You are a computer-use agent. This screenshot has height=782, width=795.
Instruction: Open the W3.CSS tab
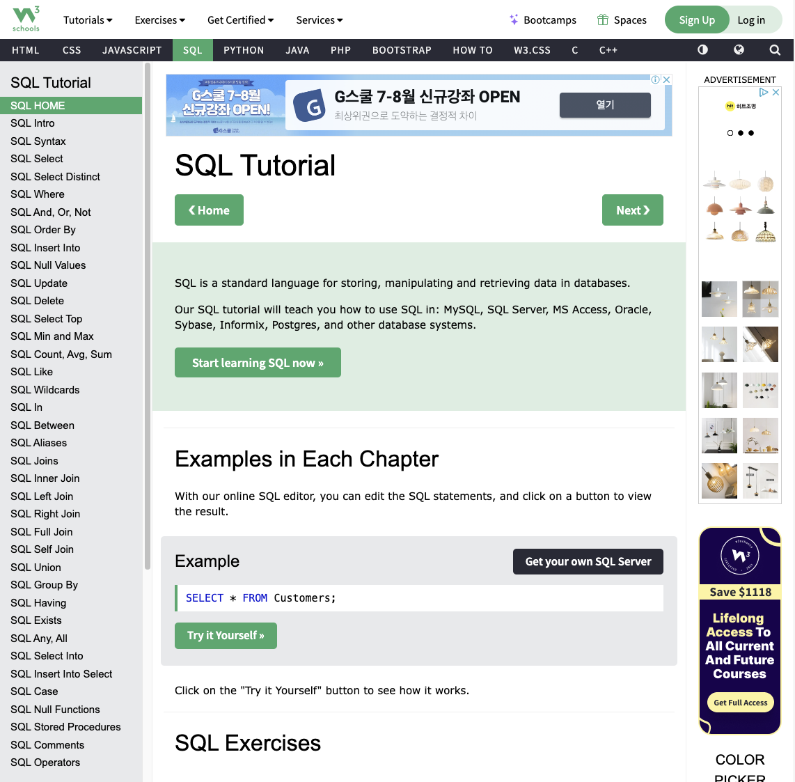point(532,50)
